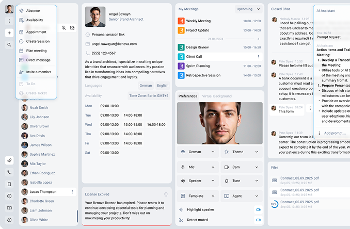Viewport: 350px width, 229px height.
Task: Select Create Session from the menu
Action: 38,41
